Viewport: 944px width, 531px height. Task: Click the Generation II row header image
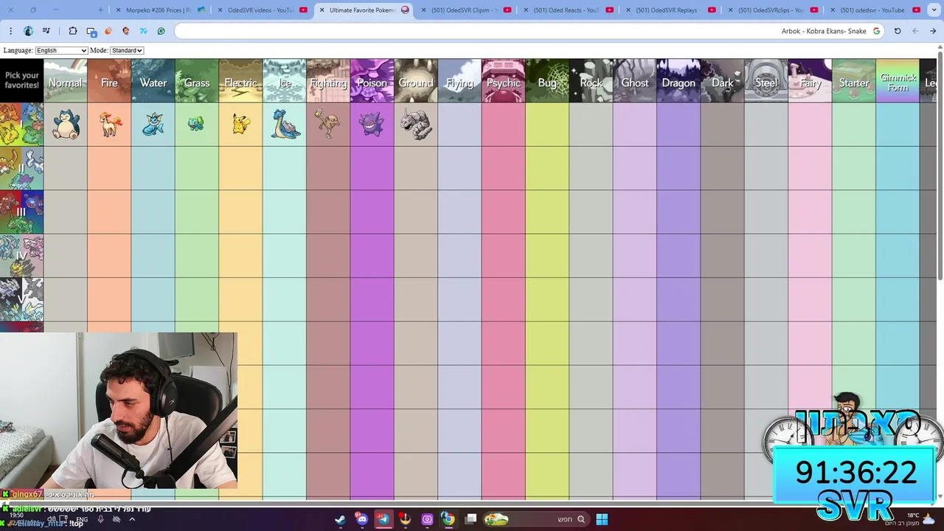[x=21, y=168]
